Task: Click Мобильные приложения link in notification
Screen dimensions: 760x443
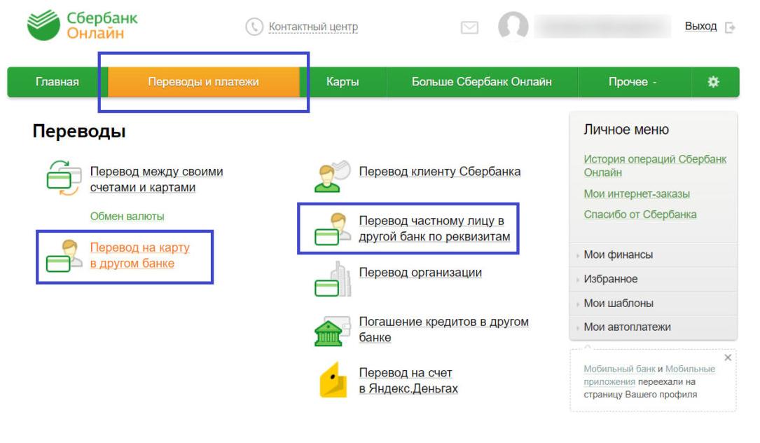Action: (649, 375)
